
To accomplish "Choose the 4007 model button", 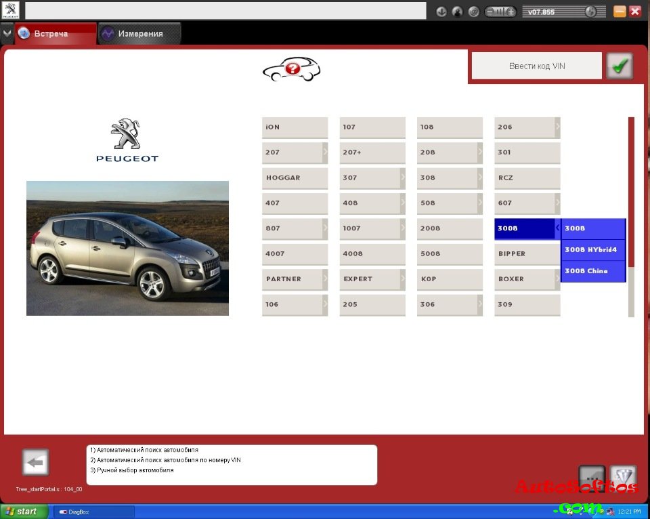I will [295, 254].
